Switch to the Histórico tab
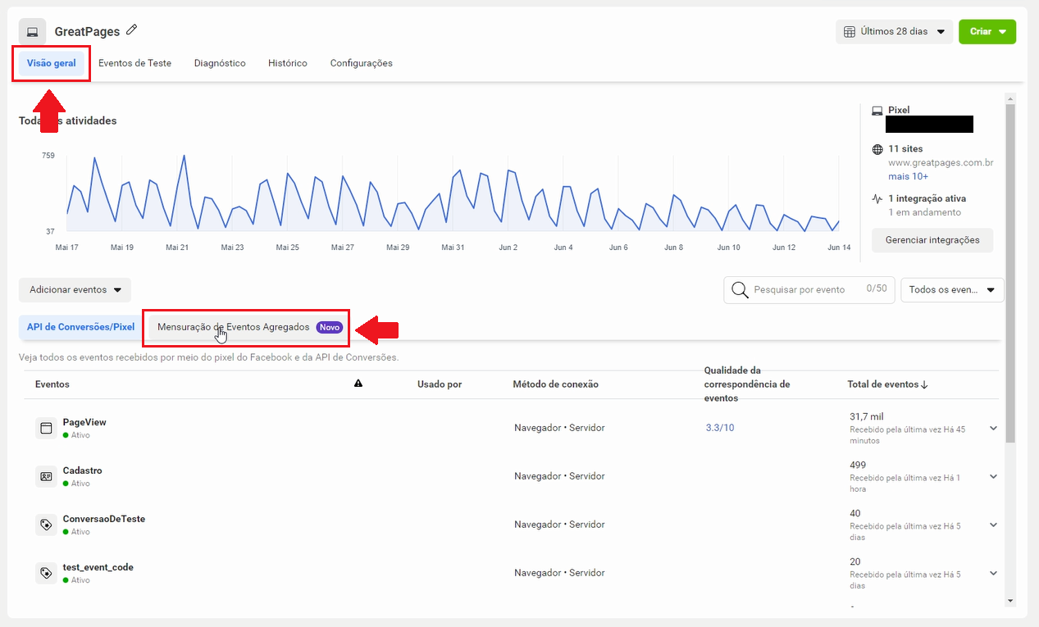 pyautogui.click(x=288, y=63)
